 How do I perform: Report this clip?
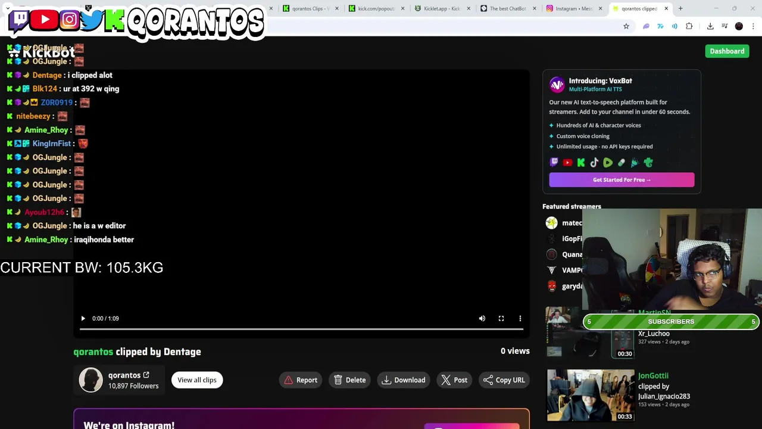pos(301,380)
